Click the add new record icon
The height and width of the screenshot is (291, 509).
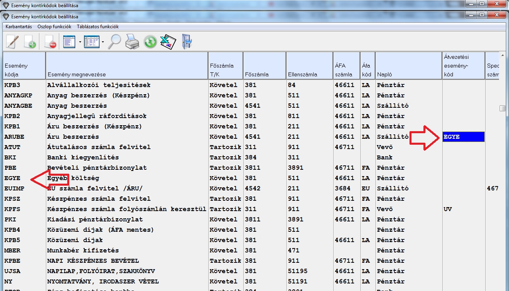[x=30, y=41]
